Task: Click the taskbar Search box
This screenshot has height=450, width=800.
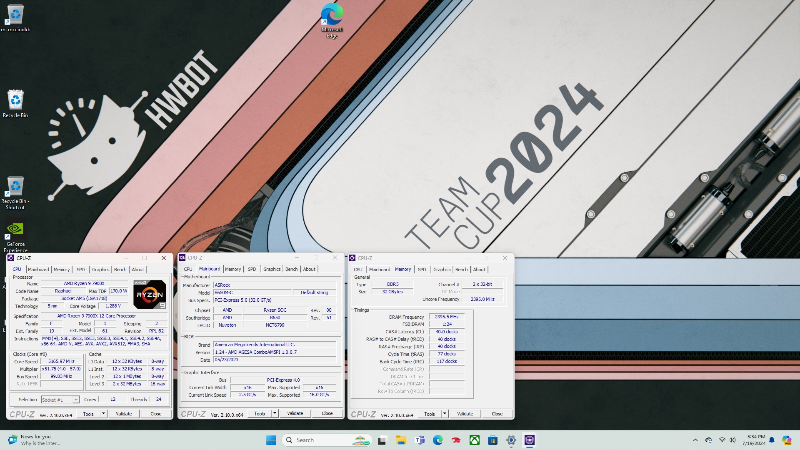Action: coord(327,440)
